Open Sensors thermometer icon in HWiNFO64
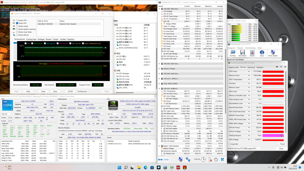The image size is (304, 171). tap(252, 53)
